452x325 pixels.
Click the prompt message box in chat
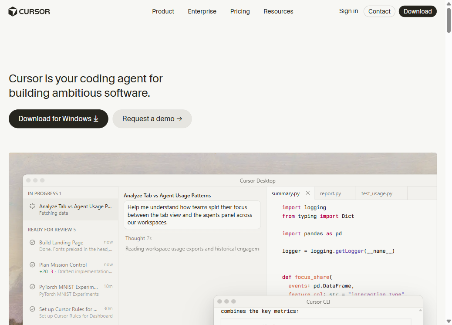point(192,215)
